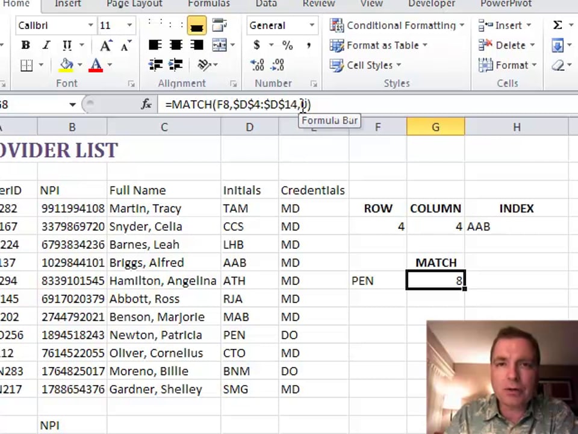This screenshot has height=434, width=578.
Task: Apply Comma style
Action: 308,45
